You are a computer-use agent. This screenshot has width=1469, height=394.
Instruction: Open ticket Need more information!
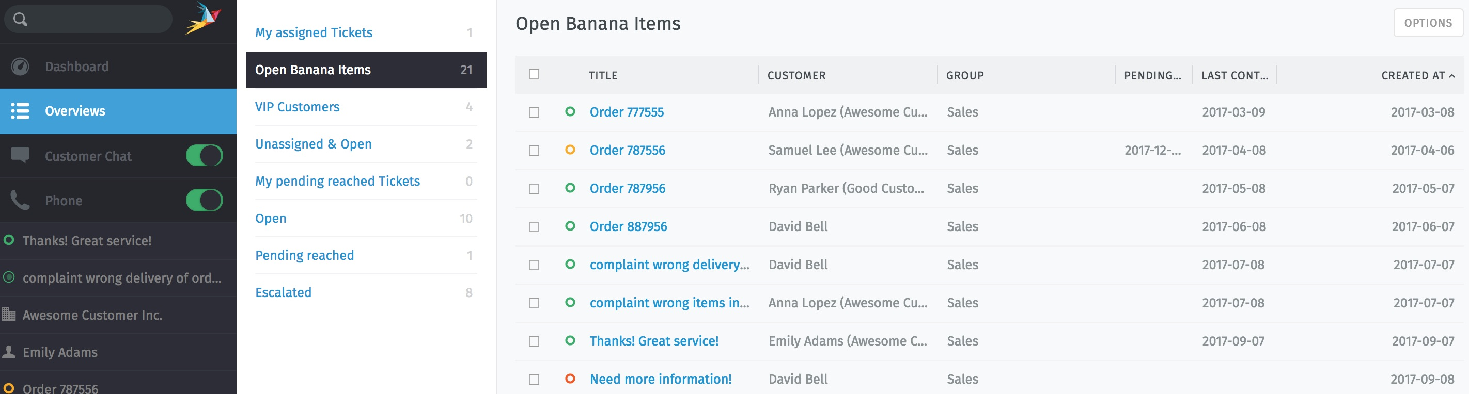(660, 379)
